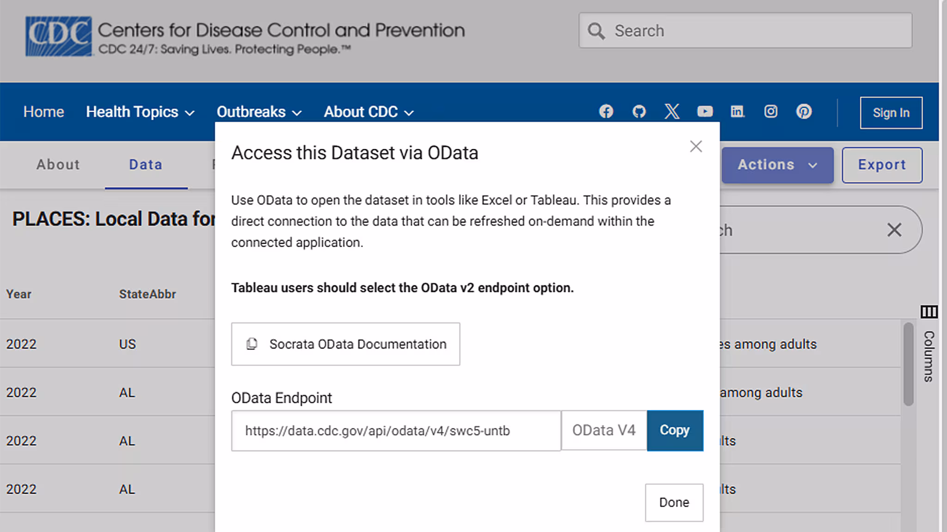This screenshot has height=532, width=947.
Task: Open the OData V4 version dropdown
Action: 604,430
